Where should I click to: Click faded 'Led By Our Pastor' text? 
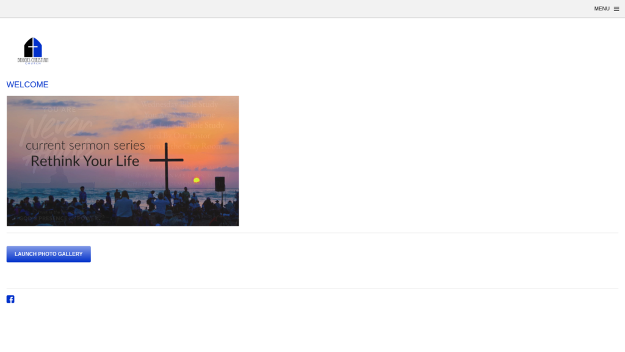pos(179,136)
